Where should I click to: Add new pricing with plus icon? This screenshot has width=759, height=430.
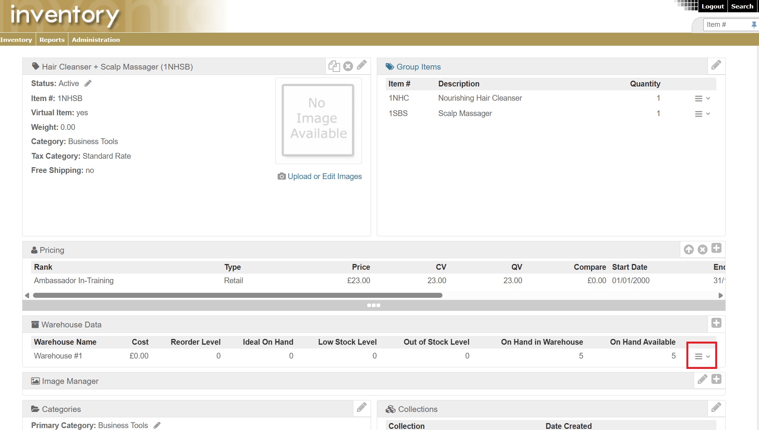(x=716, y=248)
